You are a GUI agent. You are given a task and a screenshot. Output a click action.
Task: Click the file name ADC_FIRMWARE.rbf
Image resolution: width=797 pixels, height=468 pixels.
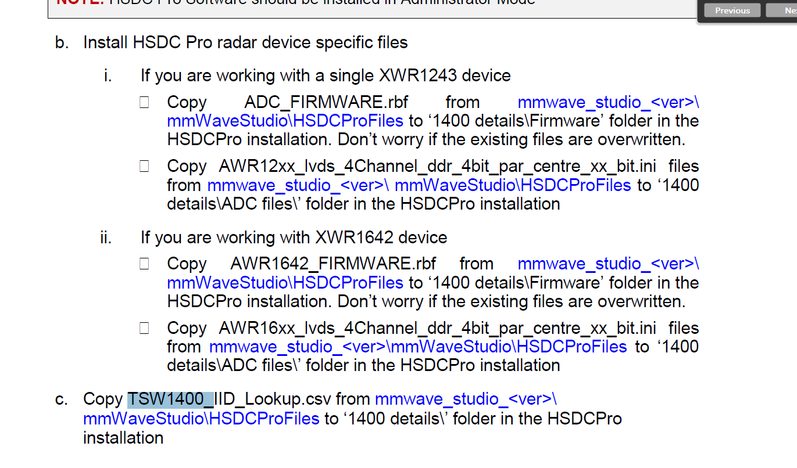tap(326, 102)
